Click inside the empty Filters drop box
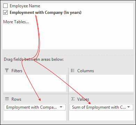This screenshot has width=136, height=125. (x=35, y=83)
